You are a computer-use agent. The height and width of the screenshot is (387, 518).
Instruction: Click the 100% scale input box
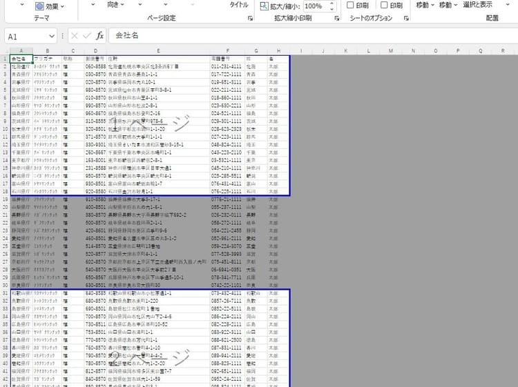pos(316,6)
